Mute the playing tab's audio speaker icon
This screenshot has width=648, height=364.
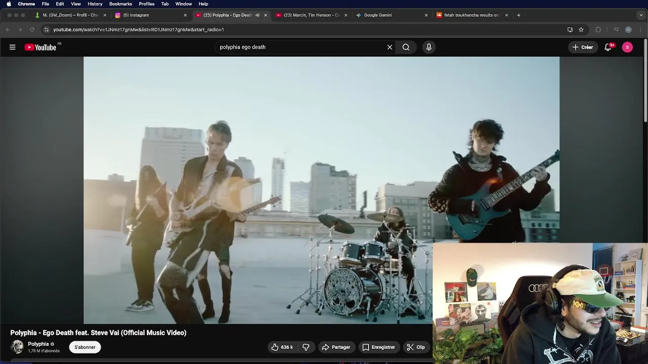pyautogui.click(x=257, y=15)
